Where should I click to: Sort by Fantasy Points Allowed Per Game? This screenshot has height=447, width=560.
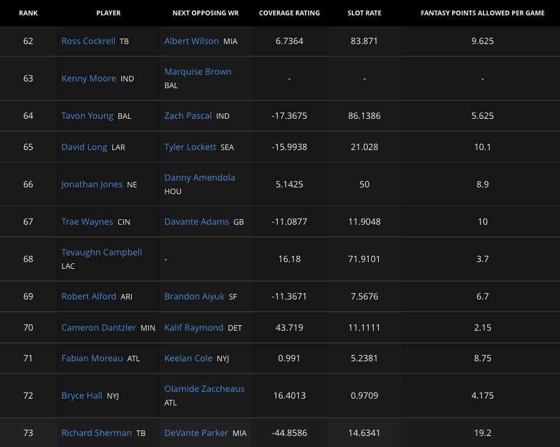pyautogui.click(x=482, y=13)
